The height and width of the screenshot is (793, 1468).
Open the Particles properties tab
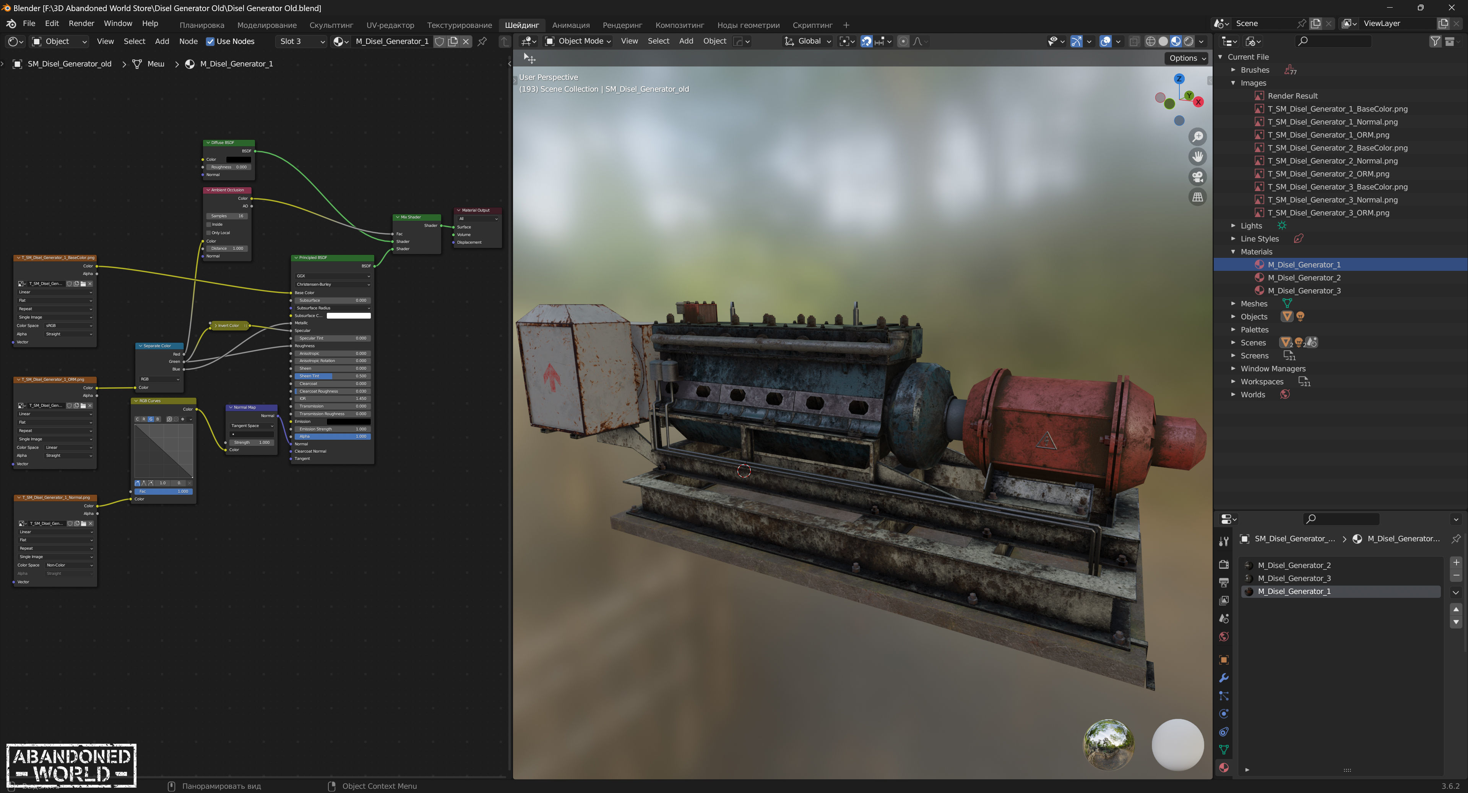[1223, 696]
